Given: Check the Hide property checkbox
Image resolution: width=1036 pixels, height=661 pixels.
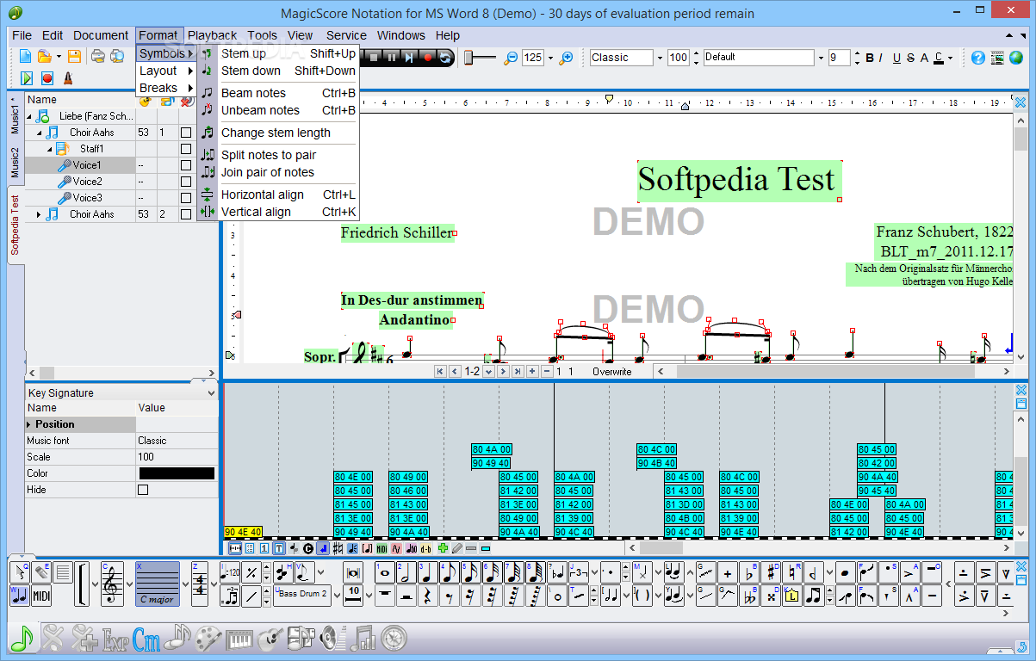Looking at the screenshot, I should [143, 490].
